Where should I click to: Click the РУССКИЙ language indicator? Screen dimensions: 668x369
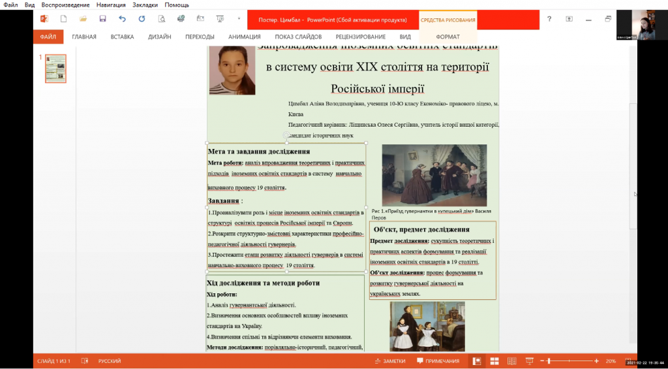(110, 361)
